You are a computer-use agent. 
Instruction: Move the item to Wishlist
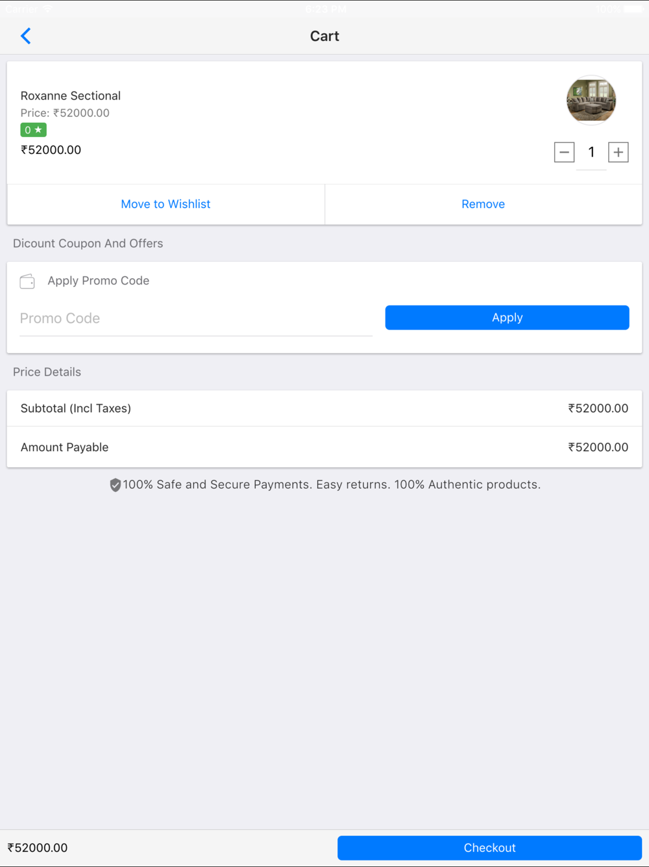pos(165,204)
